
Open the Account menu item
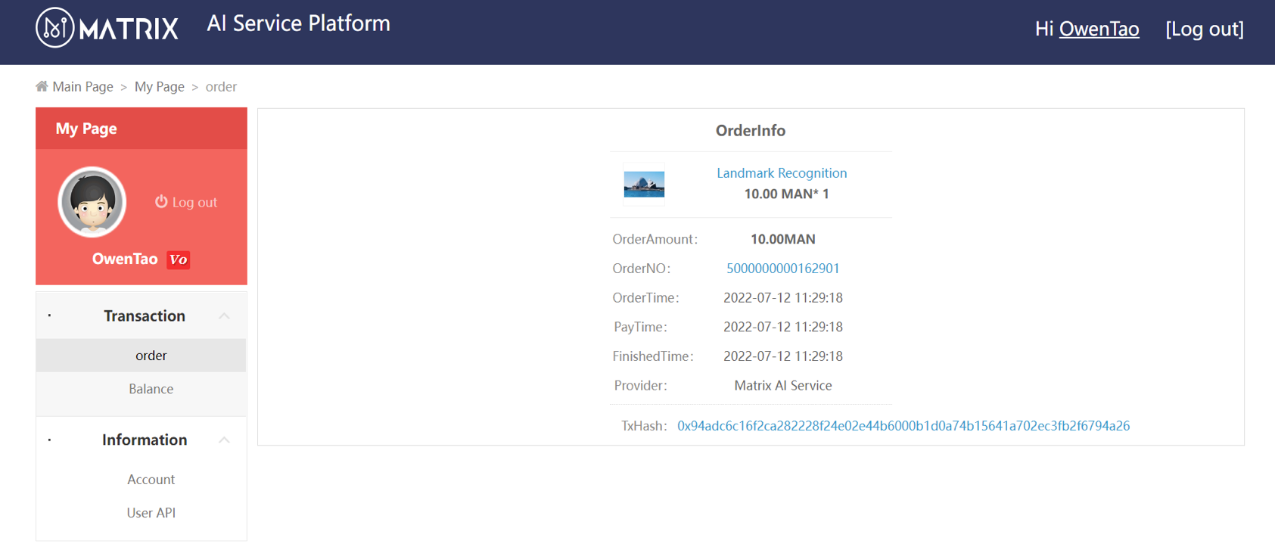point(151,480)
